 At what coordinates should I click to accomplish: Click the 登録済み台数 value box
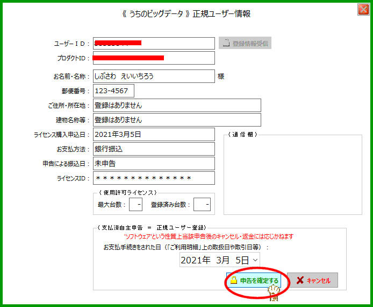click(202, 205)
